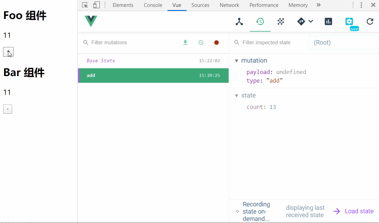The image size is (379, 223).
Task: Open the routing dropdown chevron
Action: click(311, 21)
